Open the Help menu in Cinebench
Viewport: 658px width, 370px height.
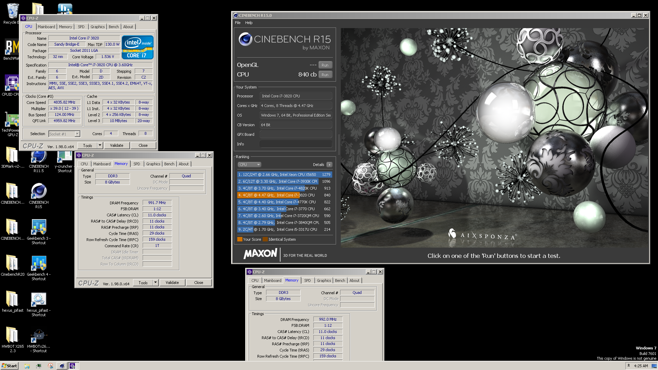249,23
